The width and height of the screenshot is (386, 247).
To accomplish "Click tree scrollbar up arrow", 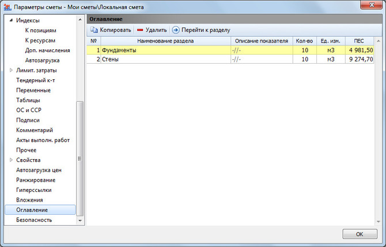I will click(80, 19).
